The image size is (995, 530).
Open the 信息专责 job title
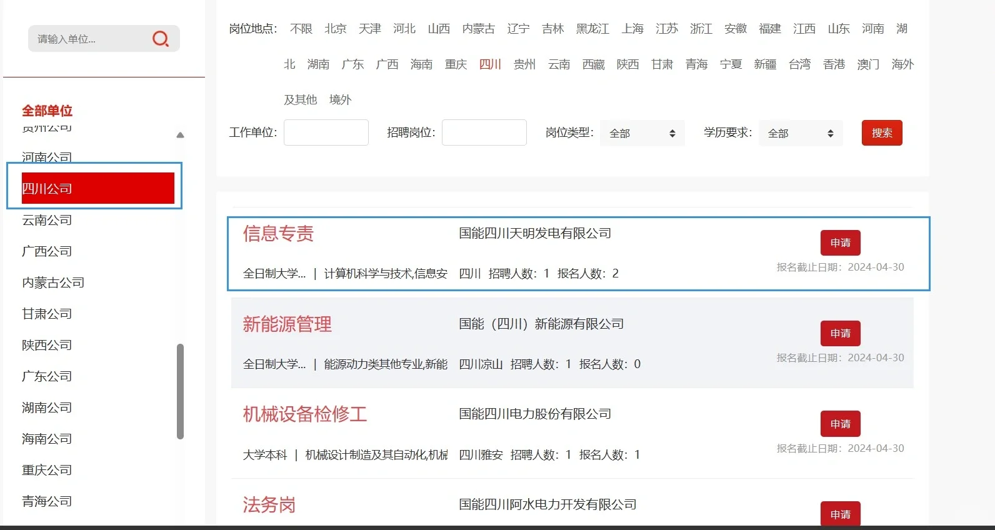point(279,234)
